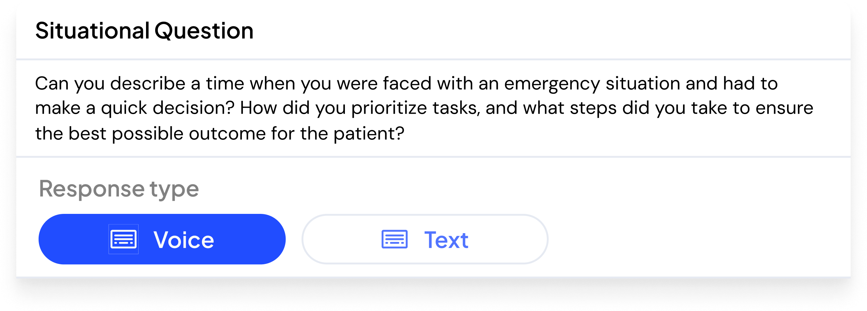Image resolution: width=867 pixels, height=311 pixels.
Task: Select Voice as the response type
Action: pyautogui.click(x=162, y=239)
